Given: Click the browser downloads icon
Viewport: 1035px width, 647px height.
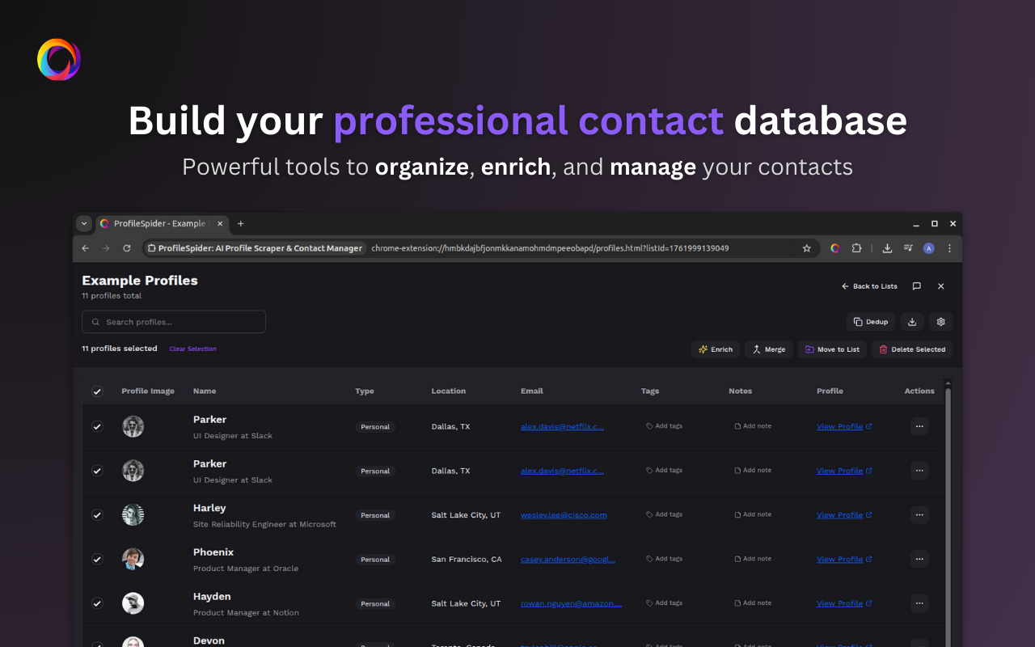Looking at the screenshot, I should click(886, 248).
